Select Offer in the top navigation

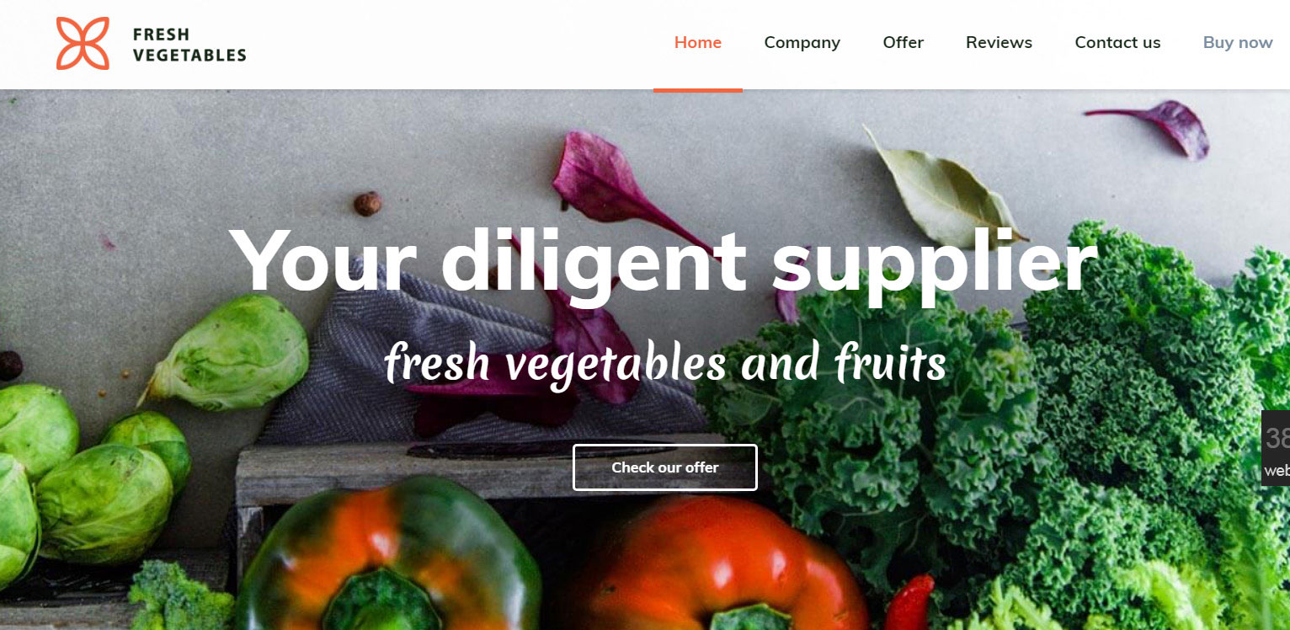(x=903, y=42)
